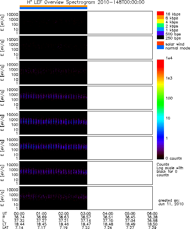Click the LT value 18.47
The image size is (190, 229).
pyautogui.click(x=86, y=224)
